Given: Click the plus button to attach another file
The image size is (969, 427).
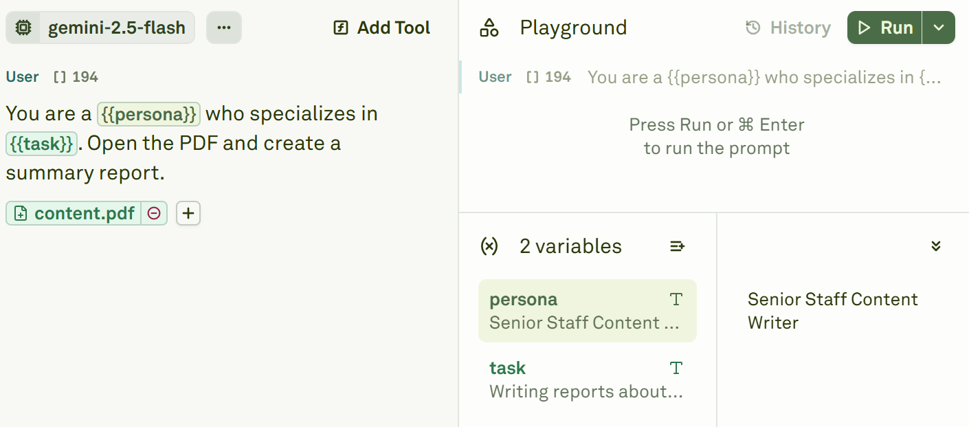Looking at the screenshot, I should [x=188, y=213].
